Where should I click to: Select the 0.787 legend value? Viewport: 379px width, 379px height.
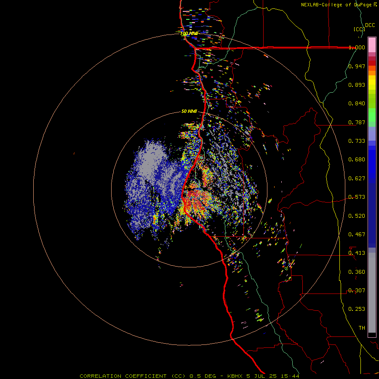(x=357, y=122)
